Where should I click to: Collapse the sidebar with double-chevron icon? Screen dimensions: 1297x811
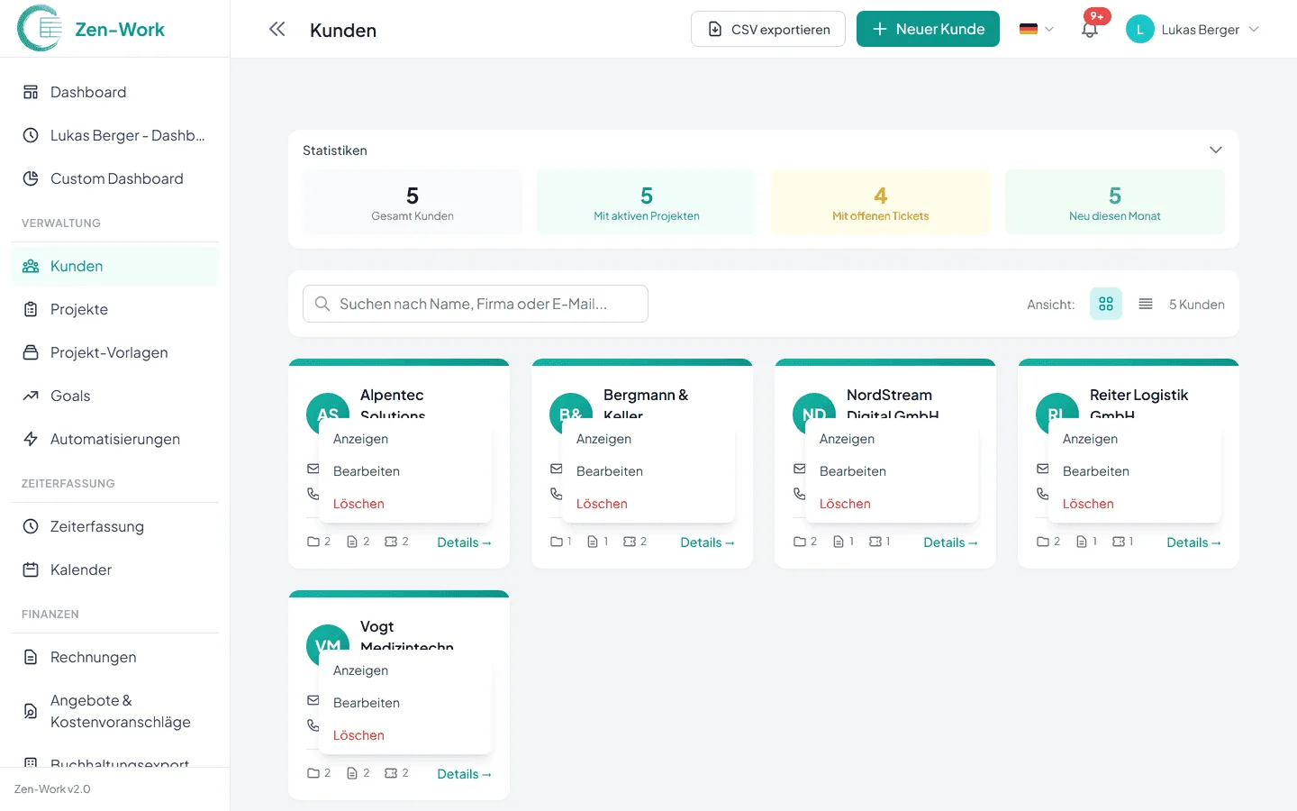(x=277, y=30)
